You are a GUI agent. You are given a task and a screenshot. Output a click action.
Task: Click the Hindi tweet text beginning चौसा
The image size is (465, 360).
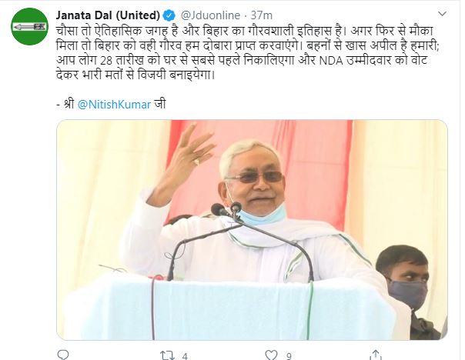pos(247,53)
